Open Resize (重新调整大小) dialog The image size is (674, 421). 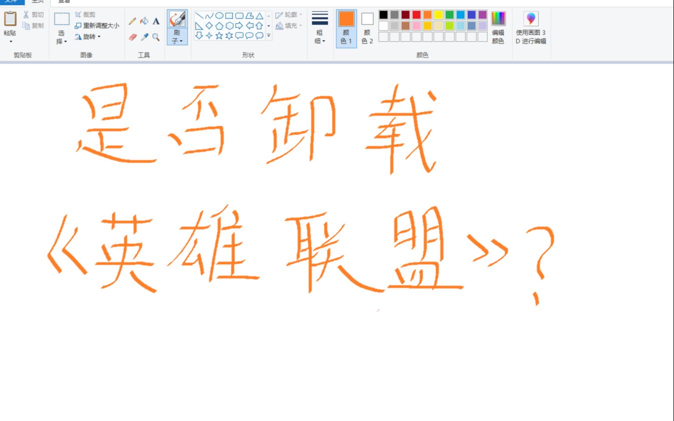click(97, 26)
